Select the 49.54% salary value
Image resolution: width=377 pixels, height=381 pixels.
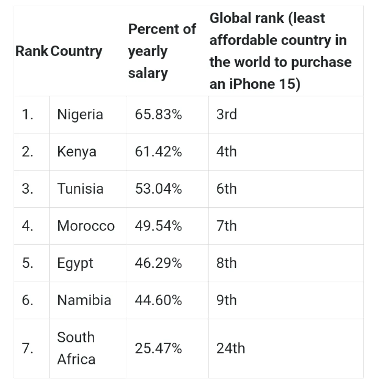click(158, 226)
